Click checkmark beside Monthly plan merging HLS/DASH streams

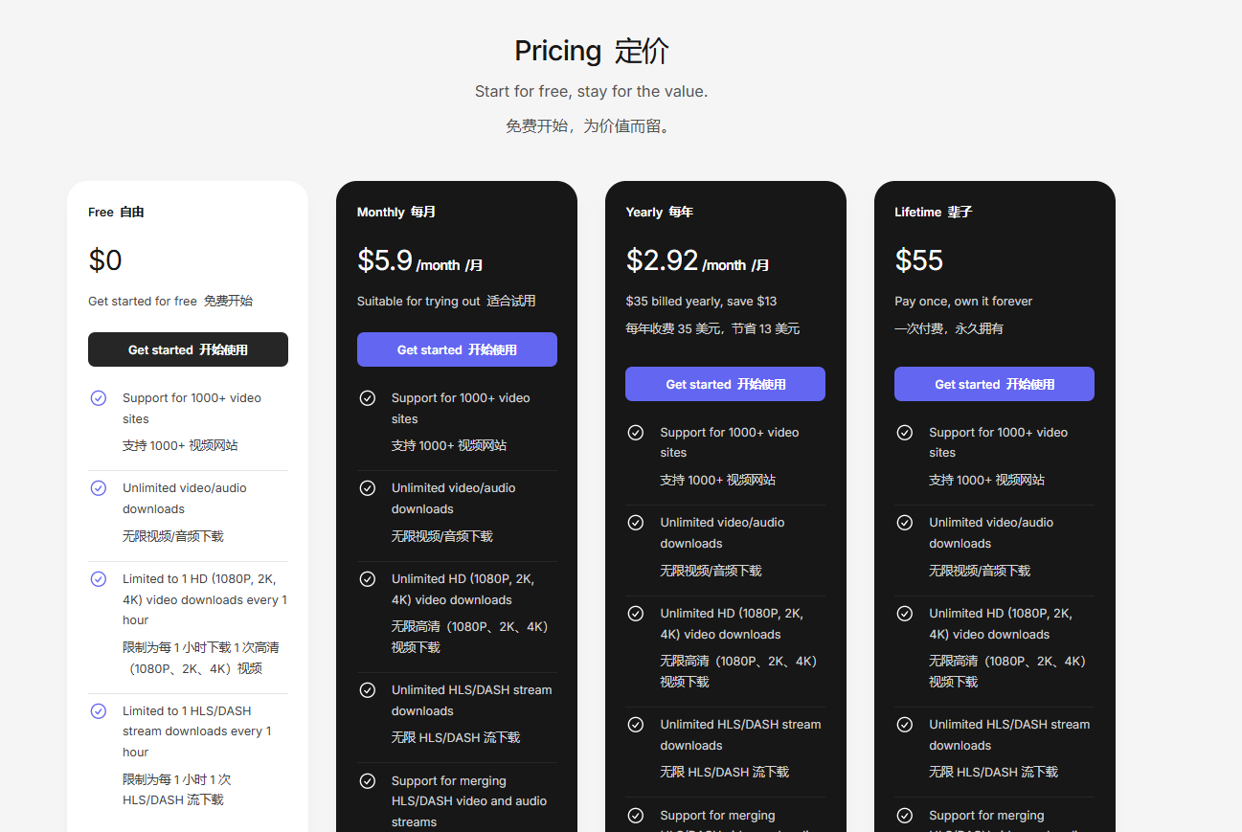click(368, 781)
